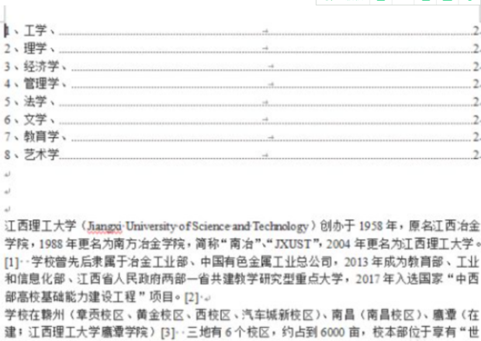Click the year "2004" in the second line

pos(338,244)
